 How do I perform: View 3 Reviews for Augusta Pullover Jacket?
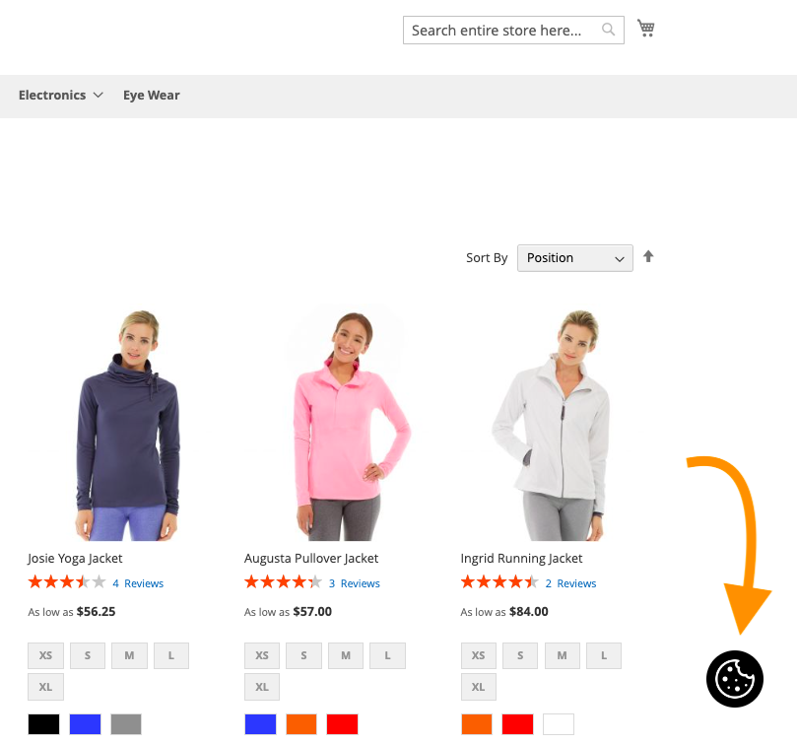[355, 583]
